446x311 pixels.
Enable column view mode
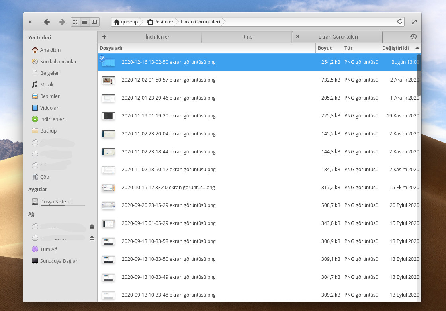pyautogui.click(x=94, y=22)
